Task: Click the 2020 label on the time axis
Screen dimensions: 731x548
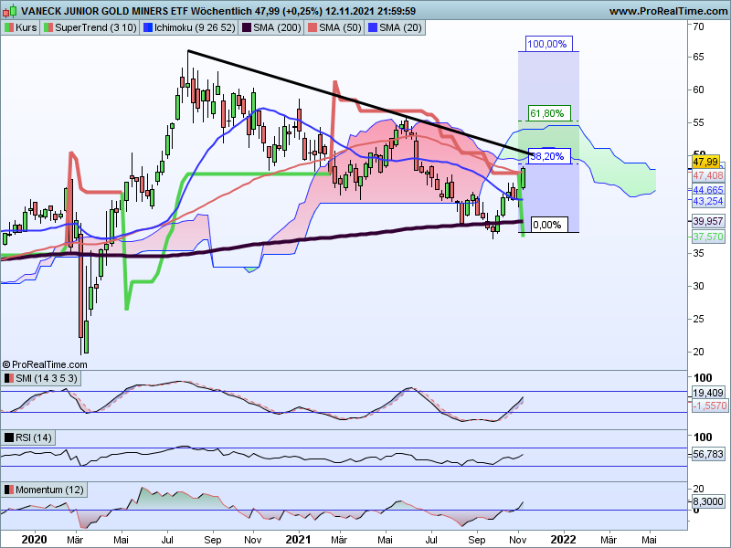Action: click(34, 540)
